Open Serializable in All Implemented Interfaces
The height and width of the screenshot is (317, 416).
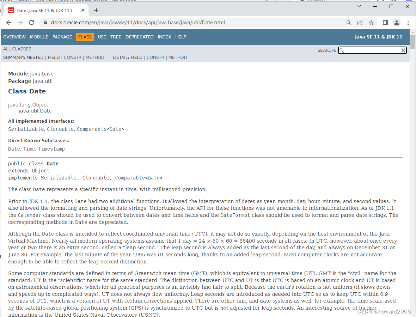pos(26,129)
